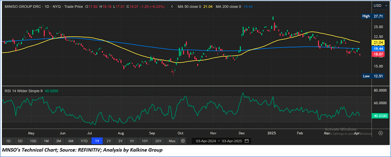Click the 3M range button
391x157 pixels.
point(59,141)
